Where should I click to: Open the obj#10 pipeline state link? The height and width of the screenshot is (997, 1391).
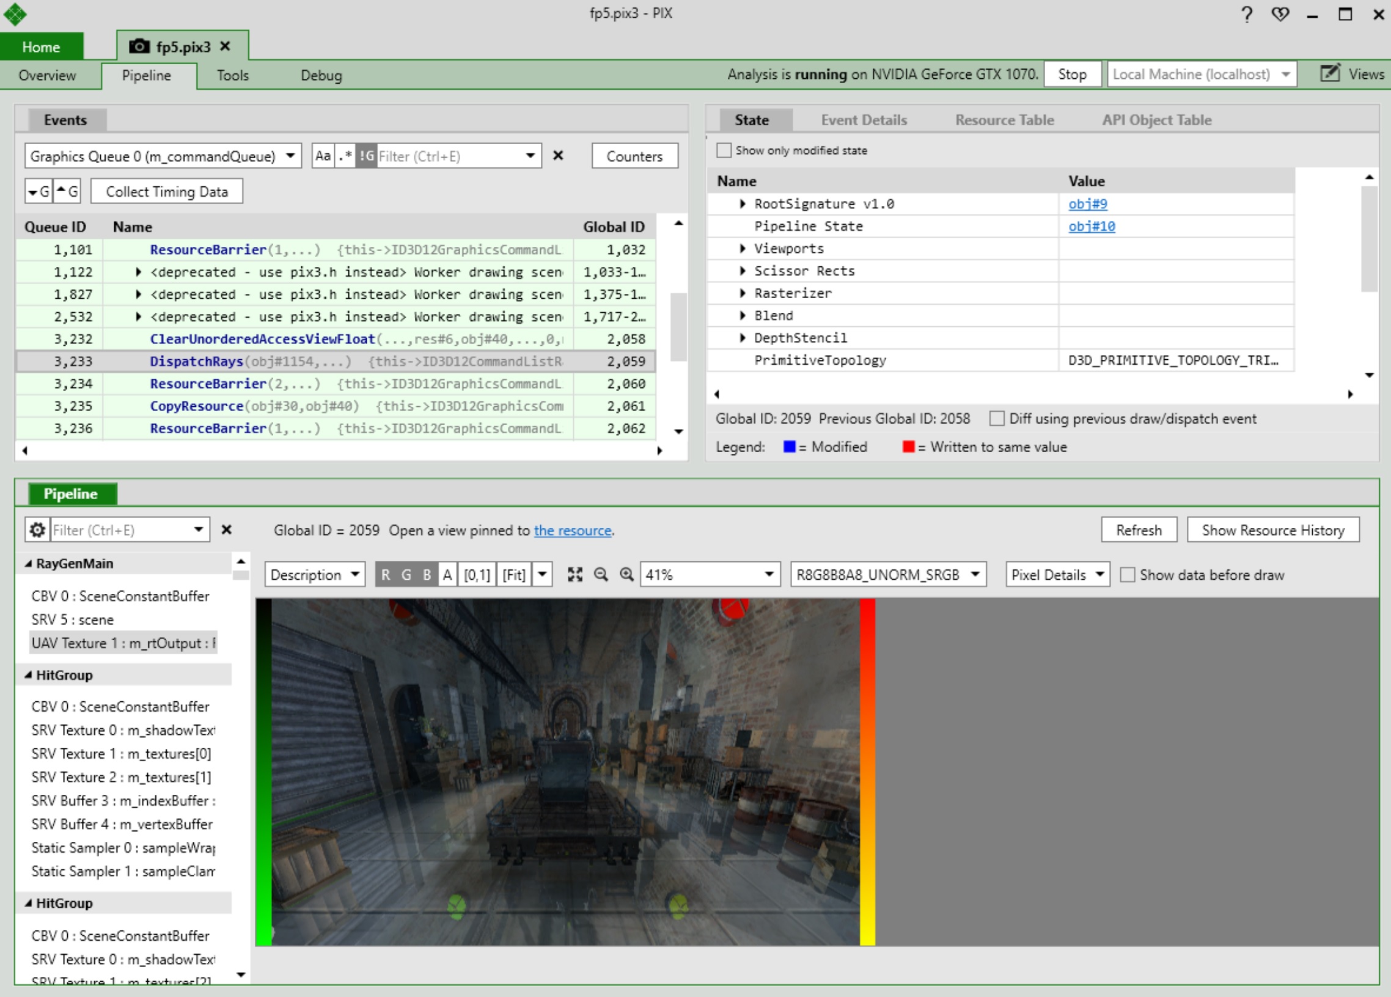click(x=1091, y=226)
